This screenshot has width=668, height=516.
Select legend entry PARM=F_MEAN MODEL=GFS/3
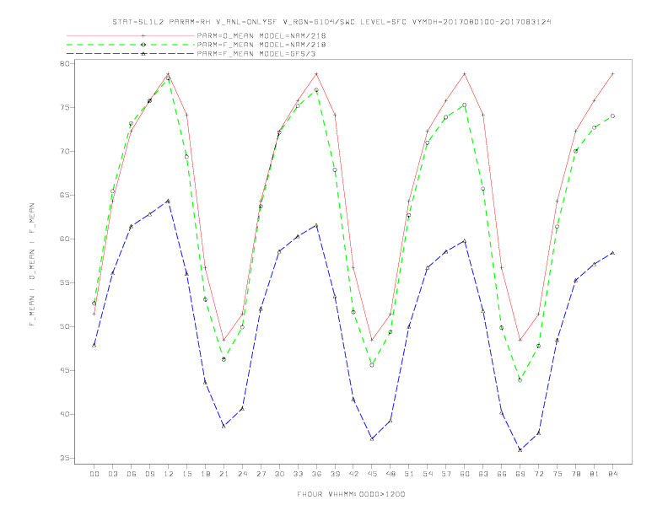coord(256,54)
